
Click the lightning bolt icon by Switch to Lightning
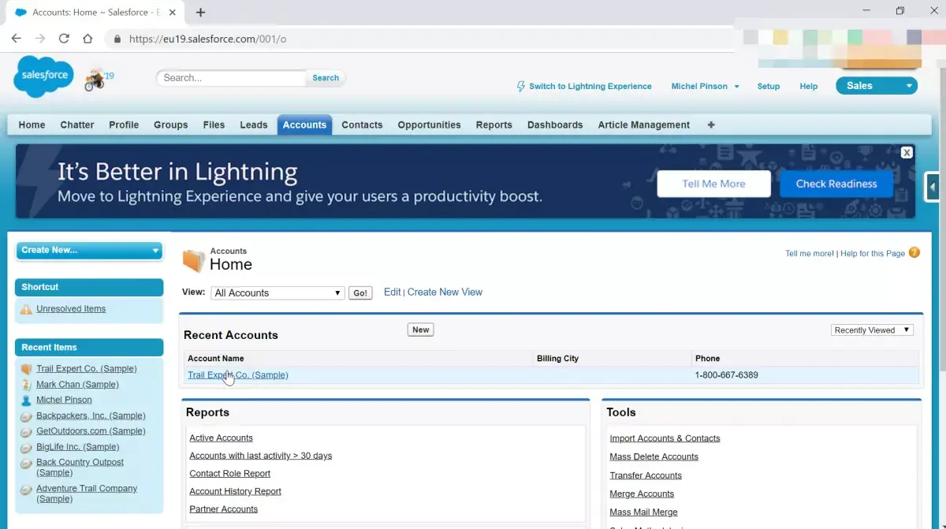[x=520, y=86]
